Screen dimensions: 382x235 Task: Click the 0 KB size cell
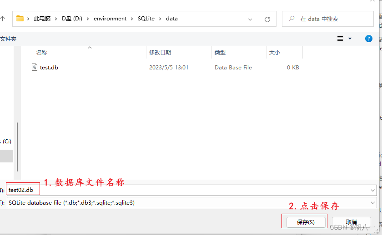[293, 68]
